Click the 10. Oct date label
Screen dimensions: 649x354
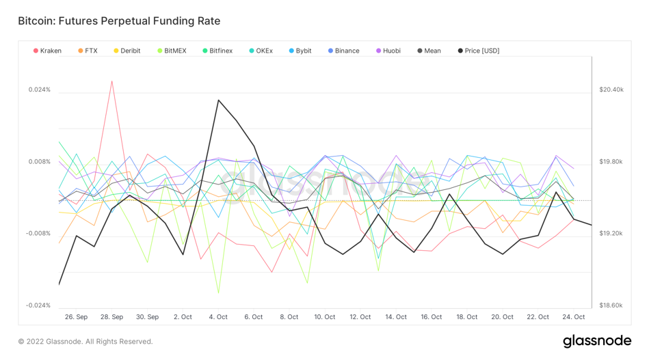coord(324,317)
